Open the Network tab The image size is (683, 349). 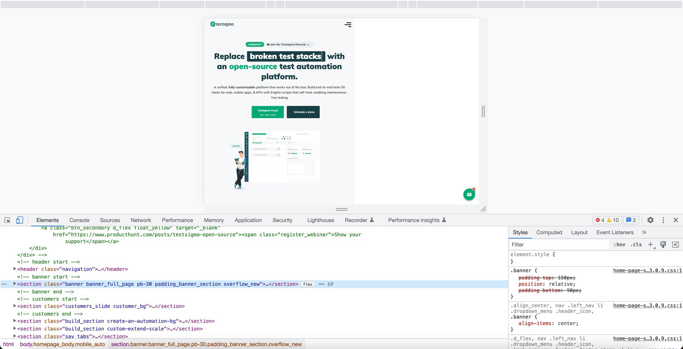point(141,220)
